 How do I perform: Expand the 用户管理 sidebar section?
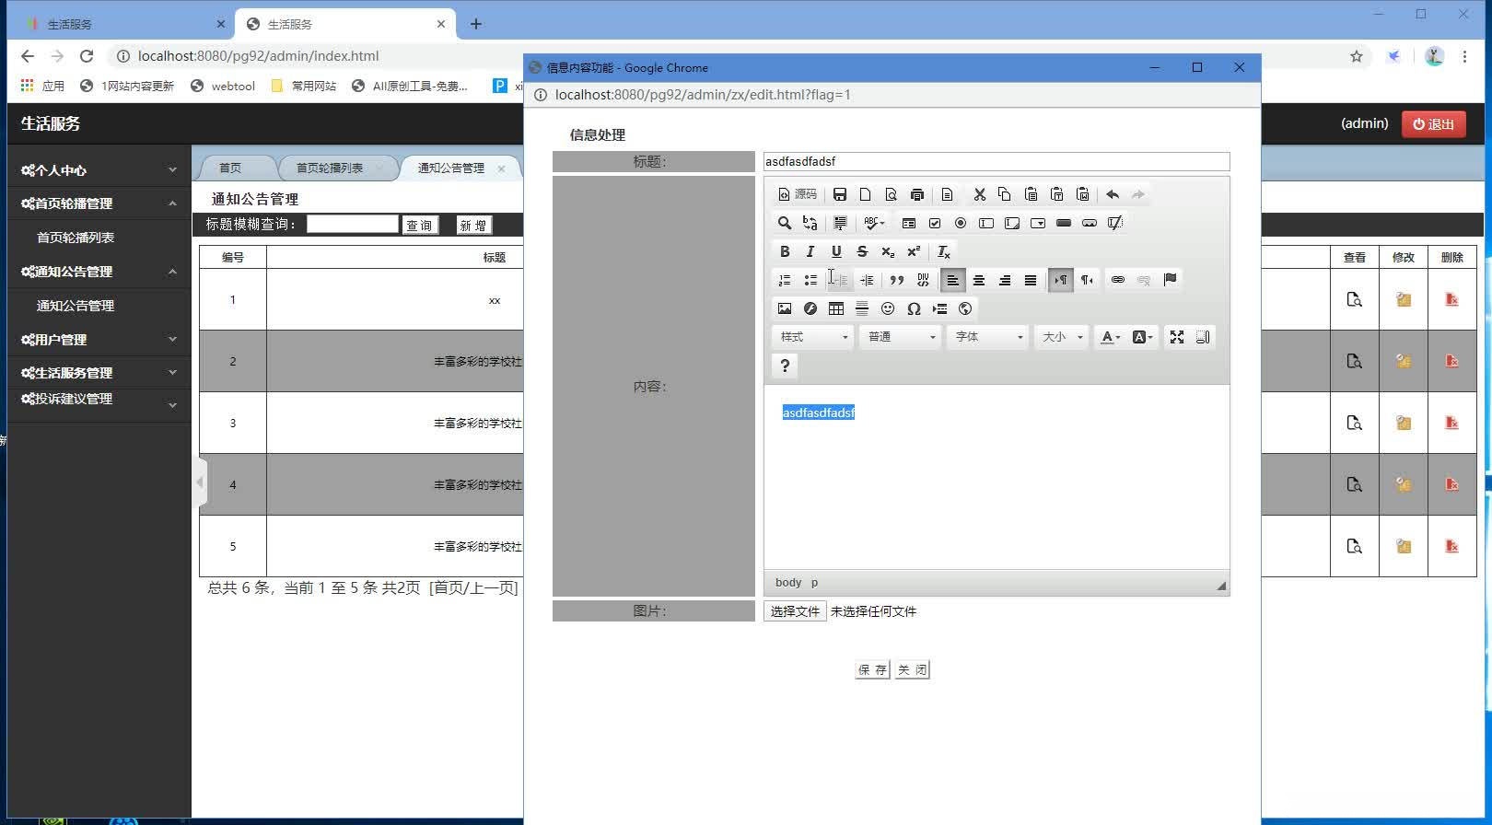(99, 340)
